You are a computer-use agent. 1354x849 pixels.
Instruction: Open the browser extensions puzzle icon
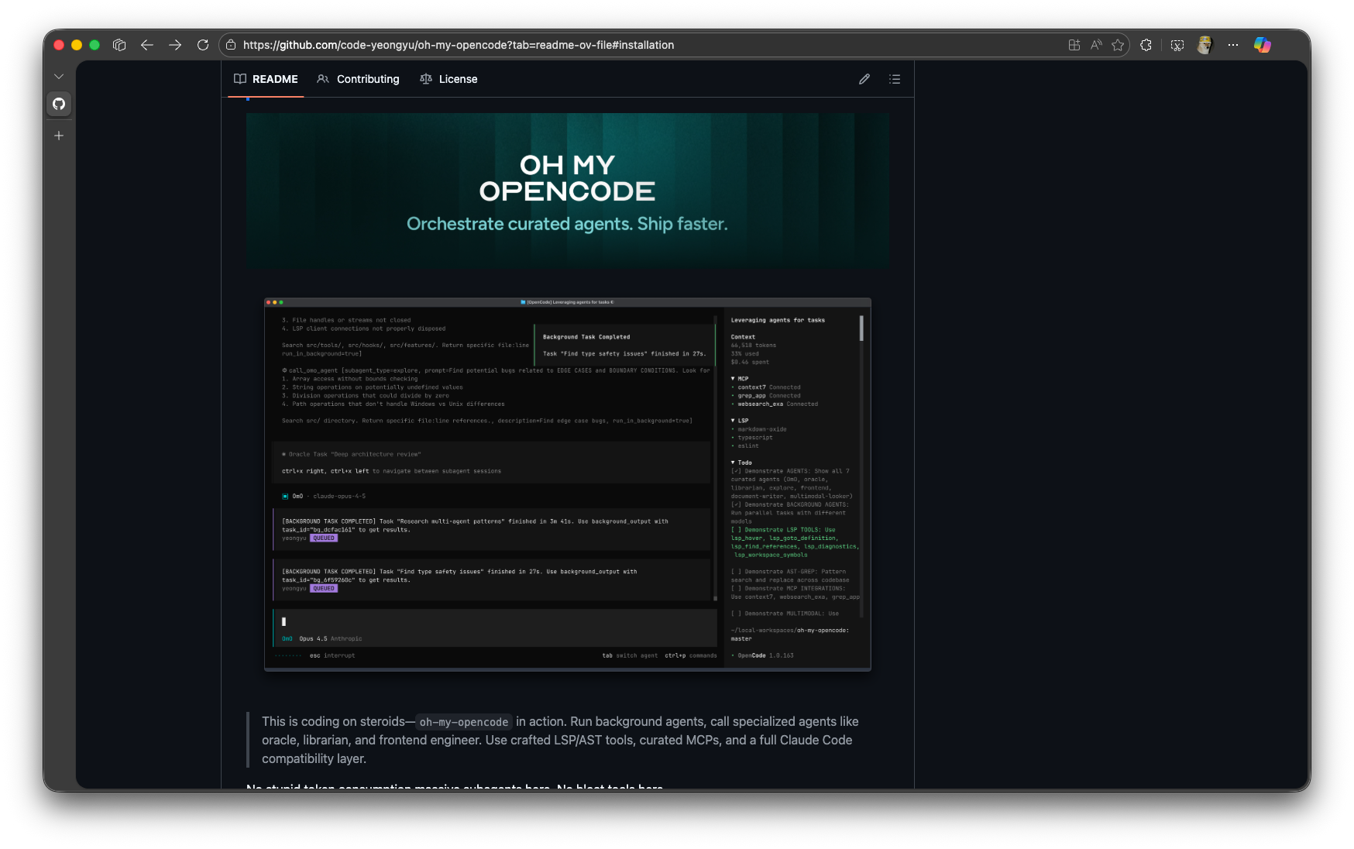tap(1146, 45)
